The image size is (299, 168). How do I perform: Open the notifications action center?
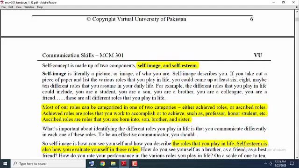(292, 164)
